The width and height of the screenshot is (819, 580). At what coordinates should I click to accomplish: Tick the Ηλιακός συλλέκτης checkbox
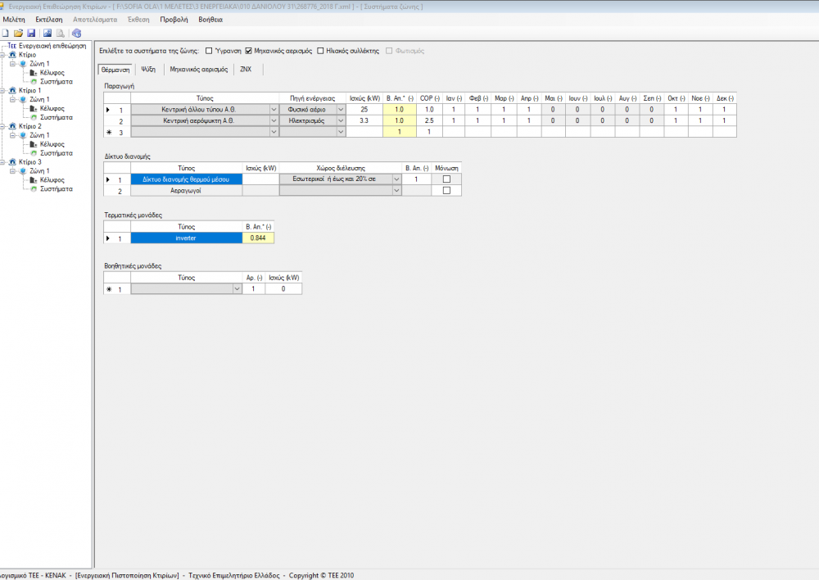pyautogui.click(x=320, y=51)
